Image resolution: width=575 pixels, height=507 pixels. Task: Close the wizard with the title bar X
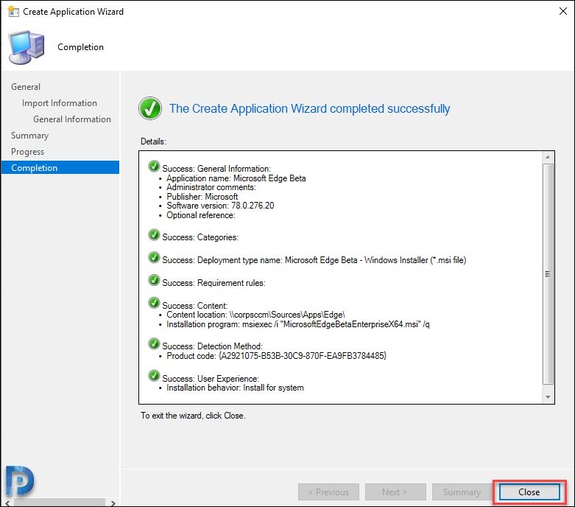pos(563,11)
